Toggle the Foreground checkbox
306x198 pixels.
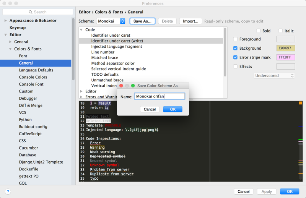tap(235, 39)
